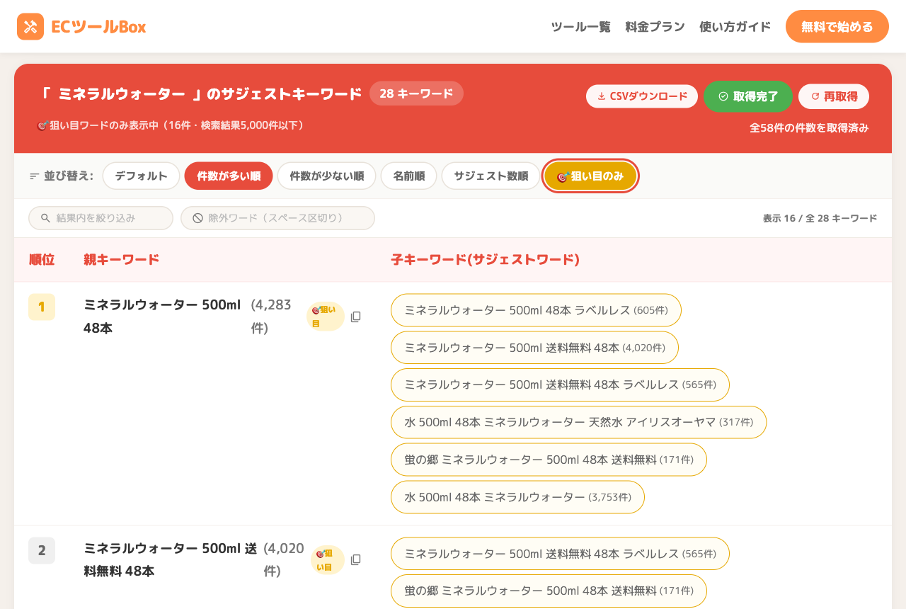
Task: Focus the 結果内を絞り込み search field
Action: 101,218
